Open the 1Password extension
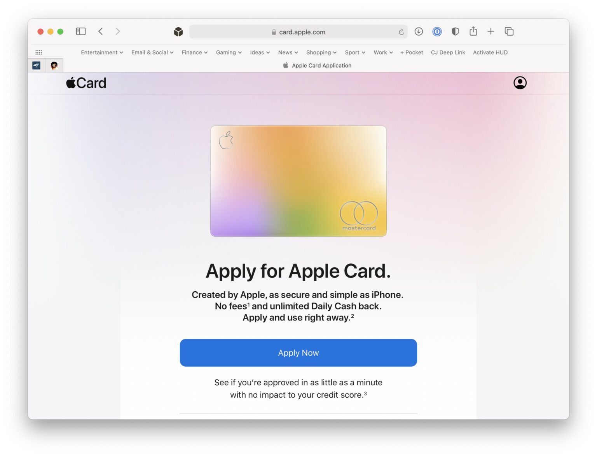 click(x=437, y=31)
